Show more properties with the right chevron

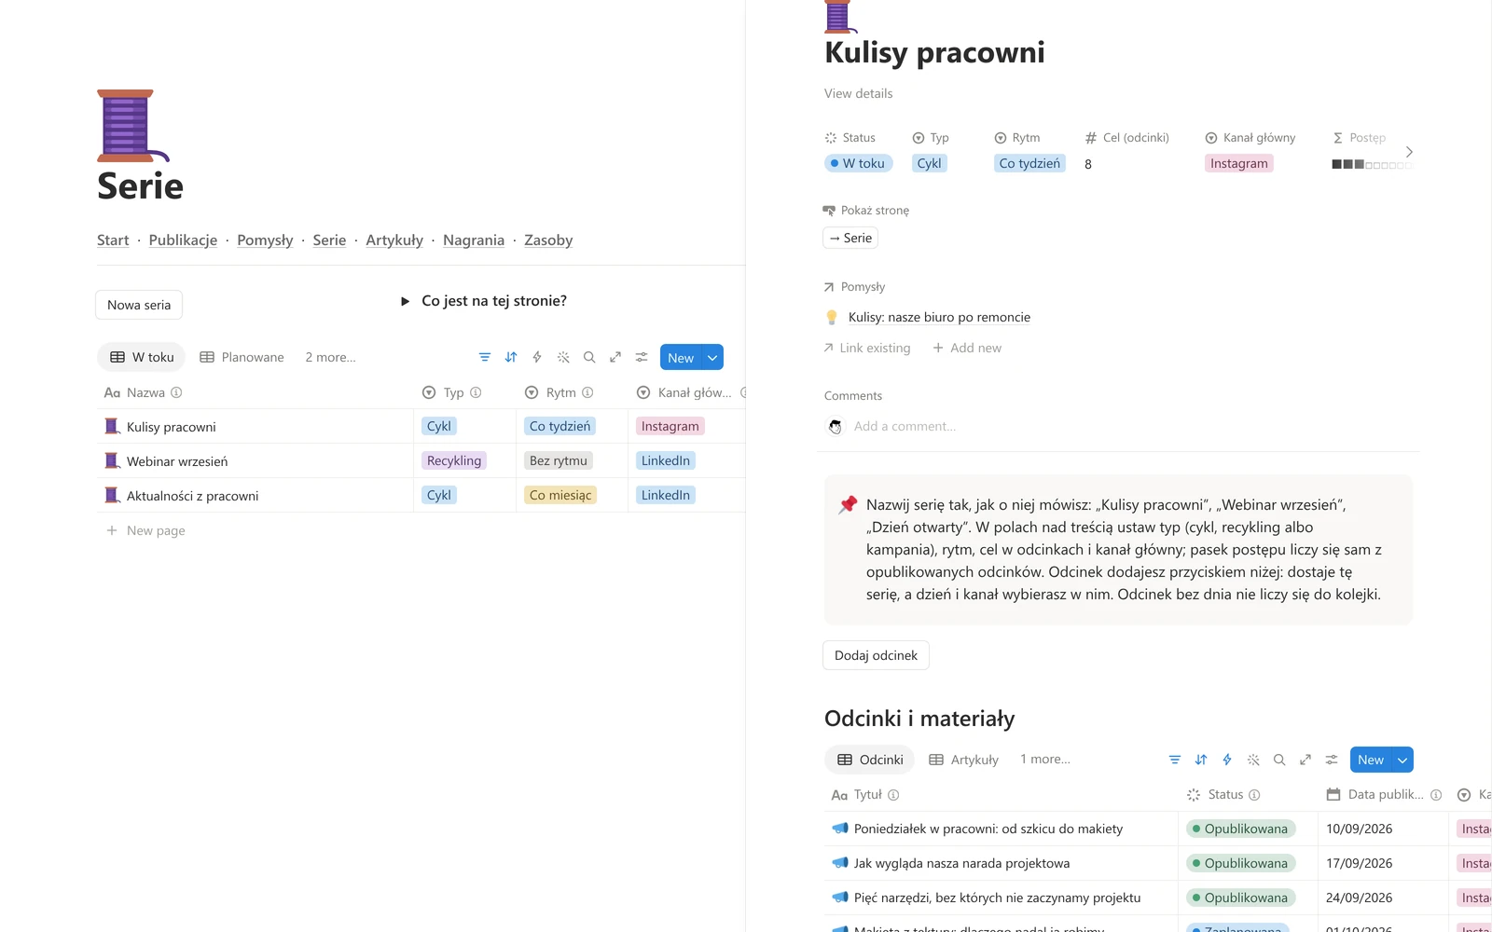pyautogui.click(x=1409, y=152)
